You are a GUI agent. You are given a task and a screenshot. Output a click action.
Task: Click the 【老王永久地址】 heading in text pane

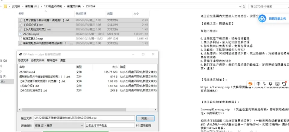[x=214, y=80]
